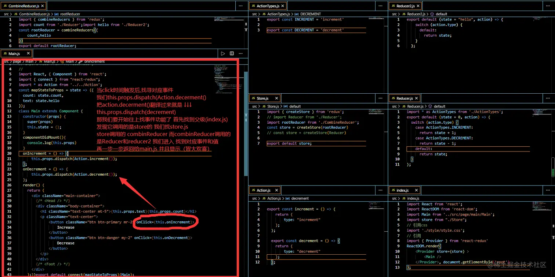Focus the Reducer.js tab

(405, 98)
